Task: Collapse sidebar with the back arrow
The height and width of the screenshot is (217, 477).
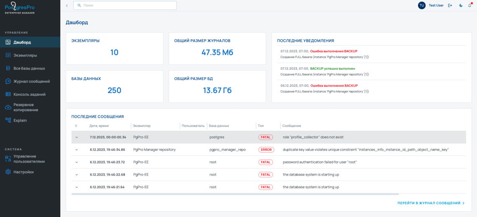Action: 67,5
